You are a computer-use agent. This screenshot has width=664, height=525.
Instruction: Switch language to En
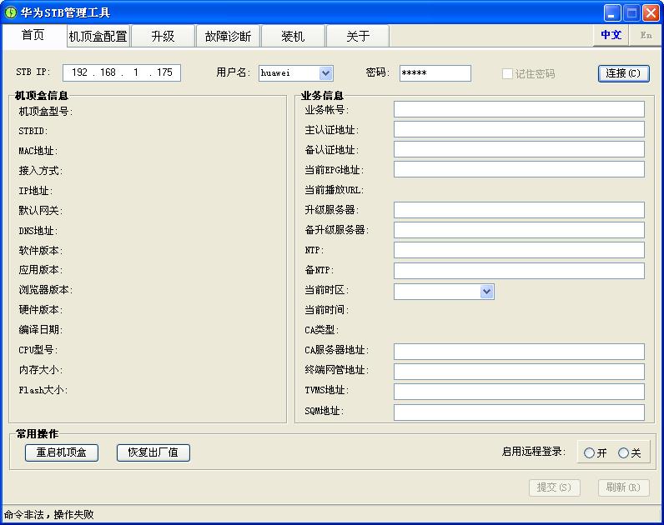click(x=646, y=35)
